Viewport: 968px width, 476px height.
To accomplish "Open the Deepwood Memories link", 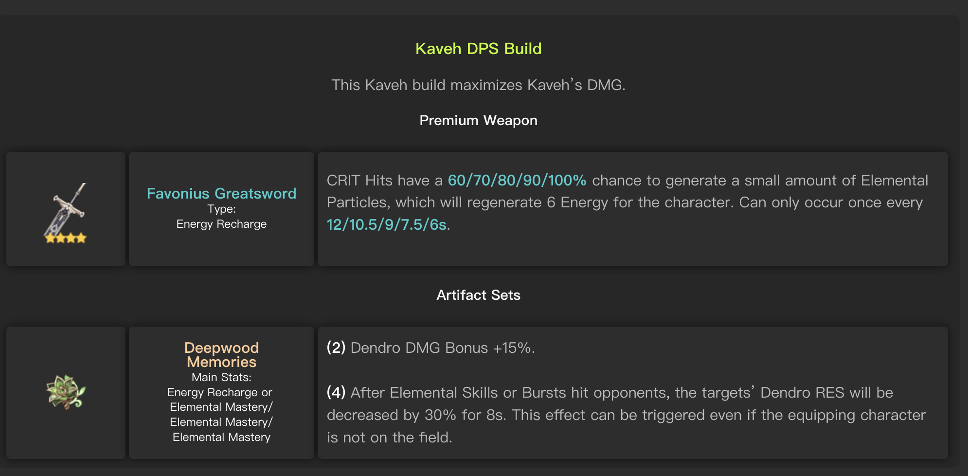I will coord(221,355).
